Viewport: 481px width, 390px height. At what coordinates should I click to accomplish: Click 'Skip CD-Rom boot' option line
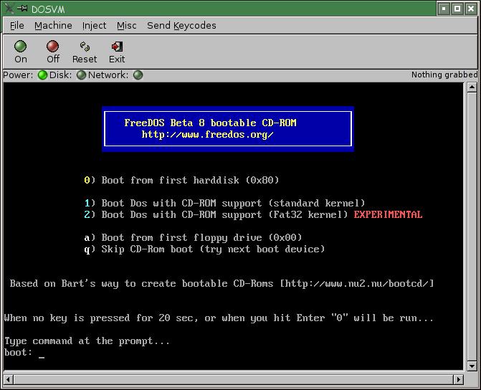point(204,249)
